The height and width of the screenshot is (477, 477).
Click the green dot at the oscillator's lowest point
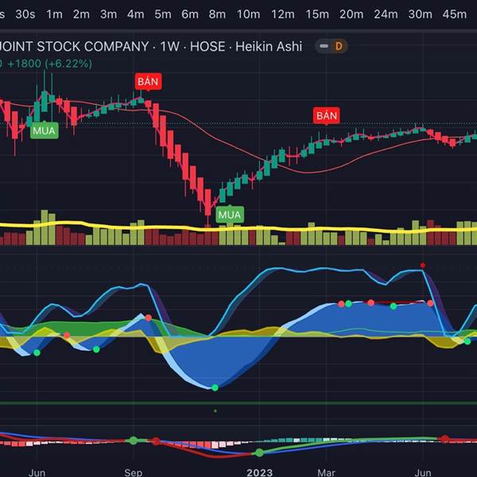pyautogui.click(x=215, y=388)
